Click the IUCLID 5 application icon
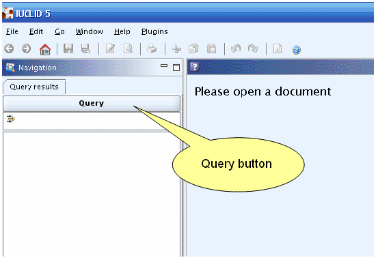The height and width of the screenshot is (262, 378). pos(8,14)
